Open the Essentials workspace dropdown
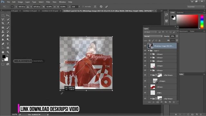The width and height of the screenshot is (206, 116). 196,6
